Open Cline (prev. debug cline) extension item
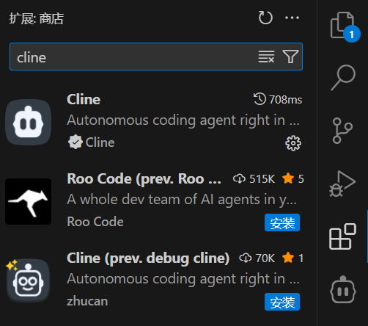Image resolution: width=368 pixels, height=326 pixels. [x=154, y=280]
